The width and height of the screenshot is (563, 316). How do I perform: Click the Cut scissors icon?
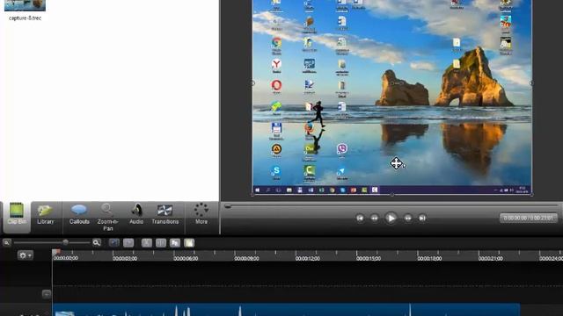point(147,243)
